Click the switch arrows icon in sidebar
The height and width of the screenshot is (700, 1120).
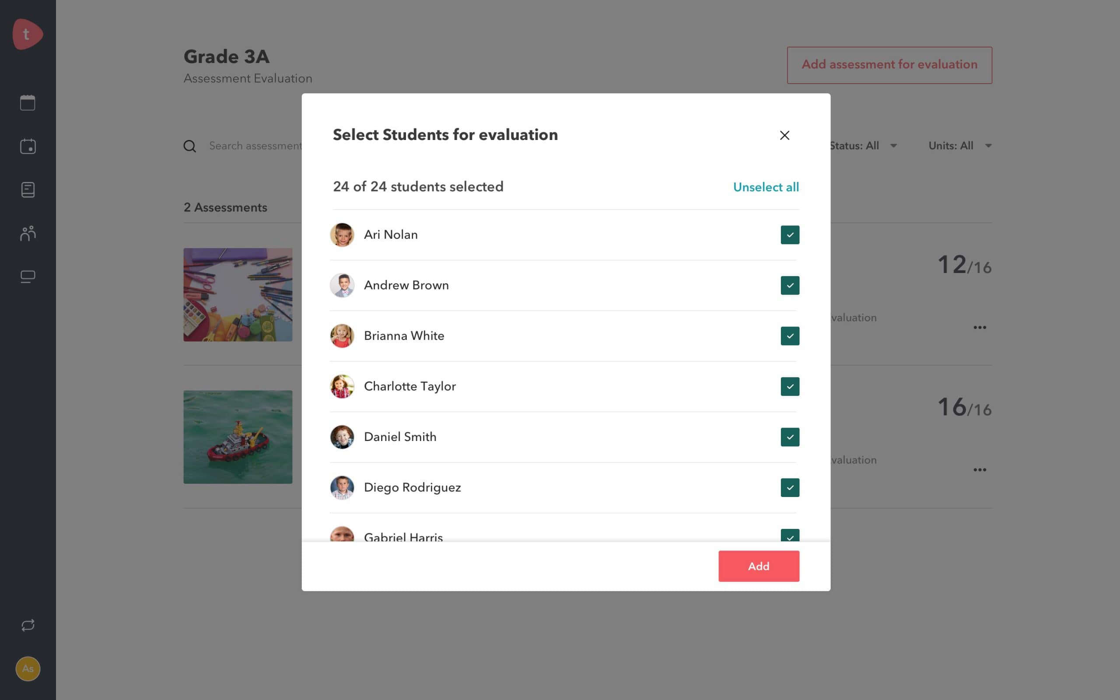click(28, 626)
